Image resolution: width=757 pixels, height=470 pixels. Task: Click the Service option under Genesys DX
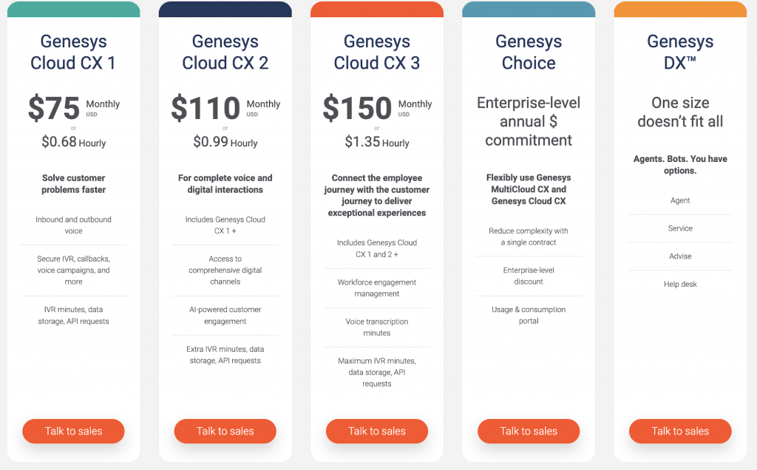[x=679, y=228]
